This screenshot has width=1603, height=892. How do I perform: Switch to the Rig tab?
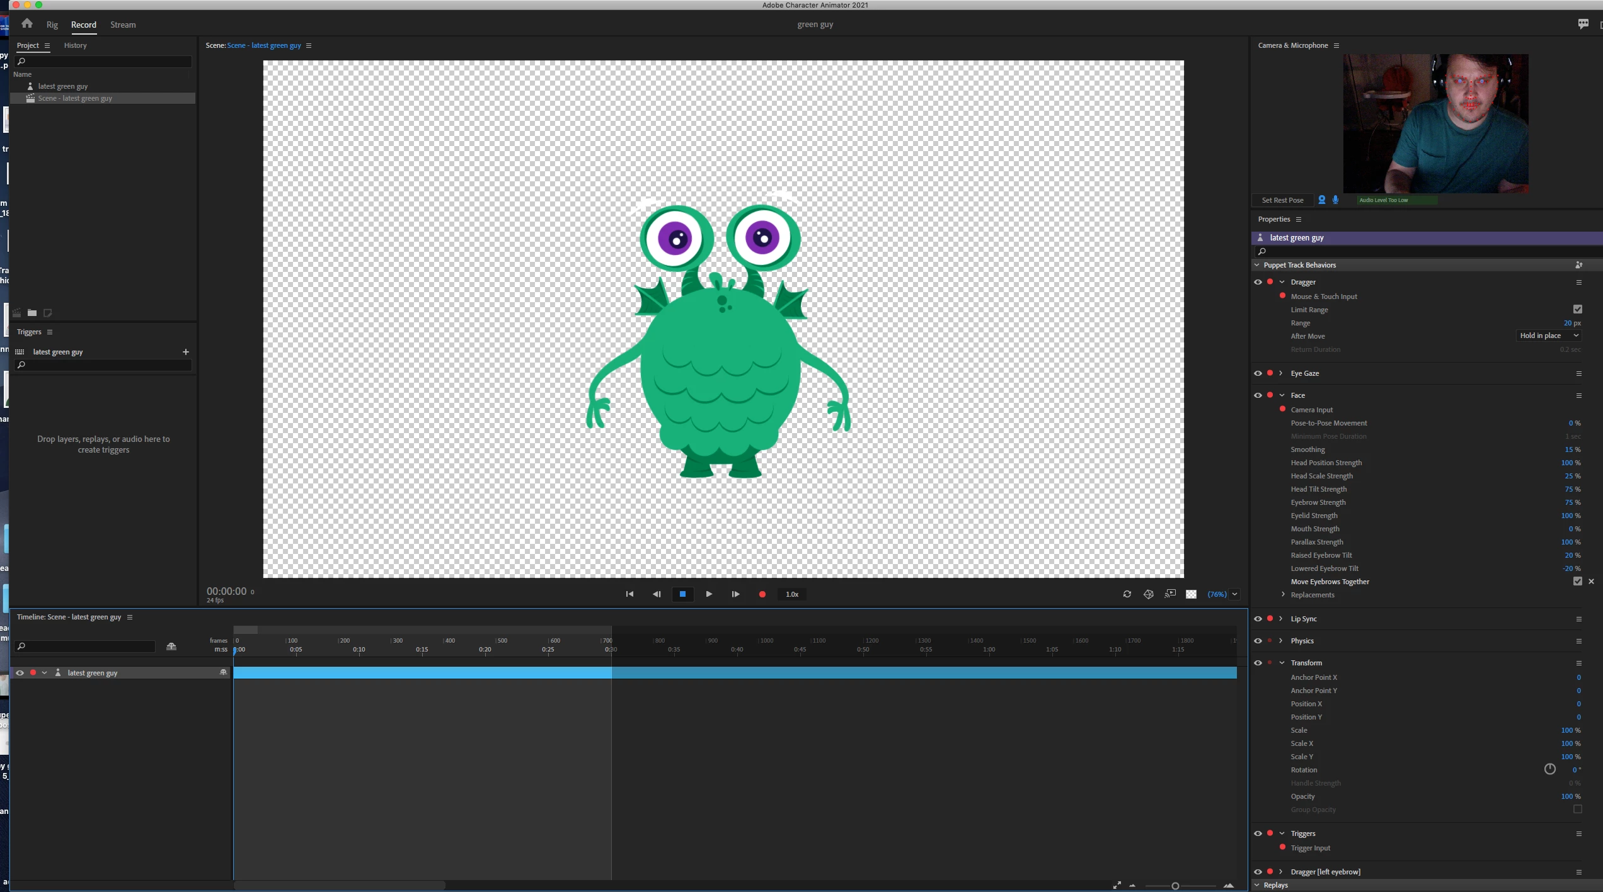pos(52,25)
